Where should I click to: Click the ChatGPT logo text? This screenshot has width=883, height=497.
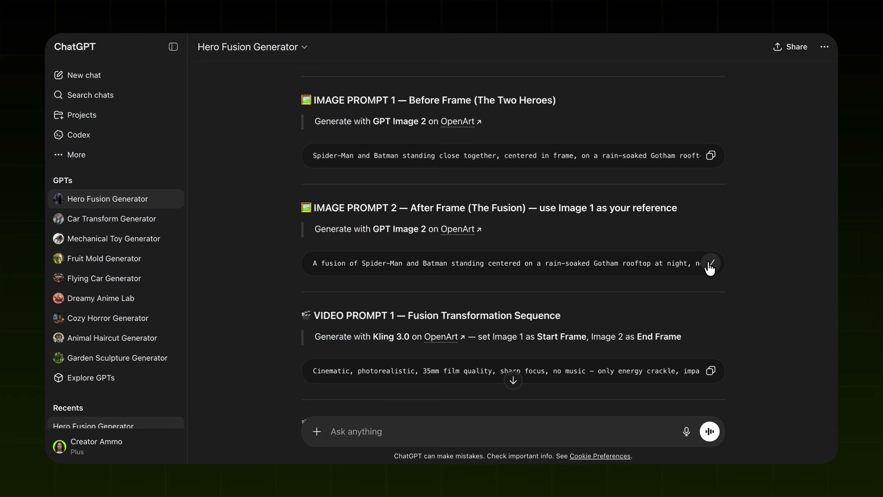pos(75,47)
